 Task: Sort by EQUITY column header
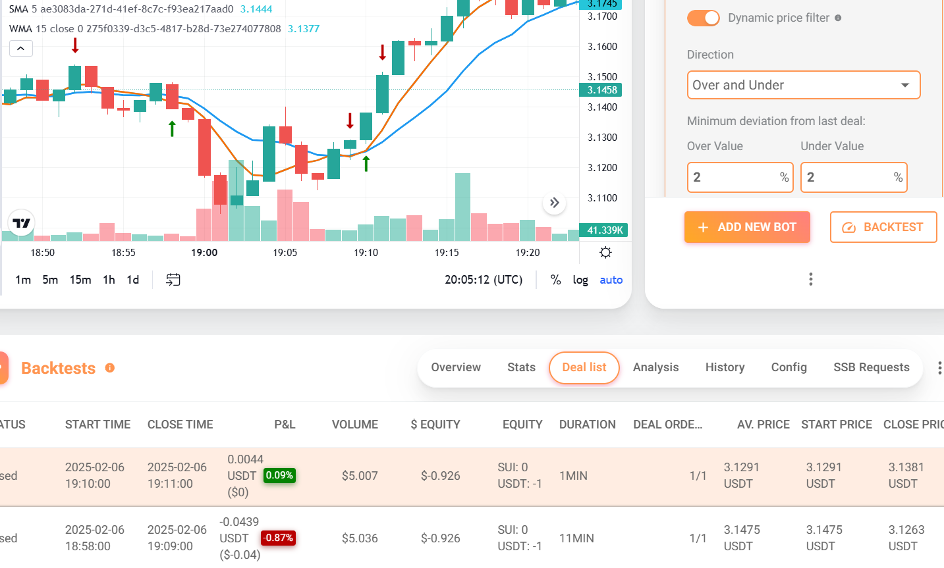[x=522, y=425]
